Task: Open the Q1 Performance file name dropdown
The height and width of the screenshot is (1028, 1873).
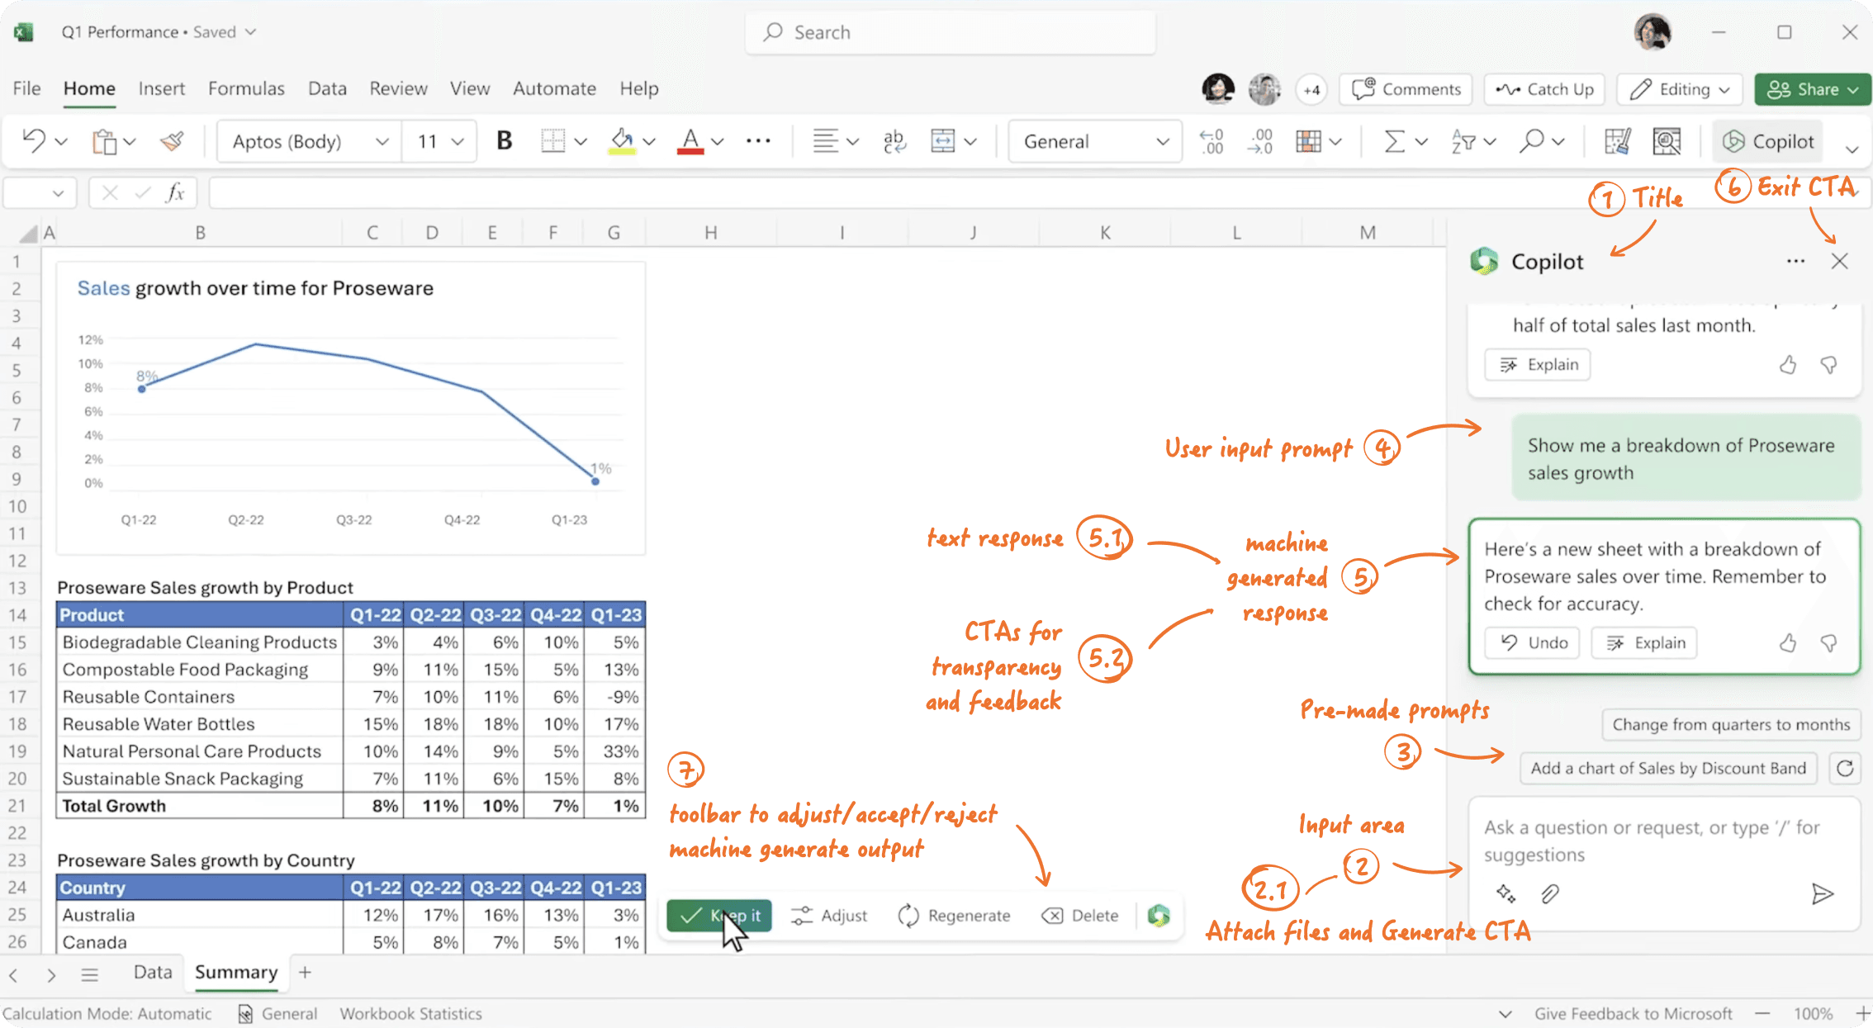Action: (250, 32)
